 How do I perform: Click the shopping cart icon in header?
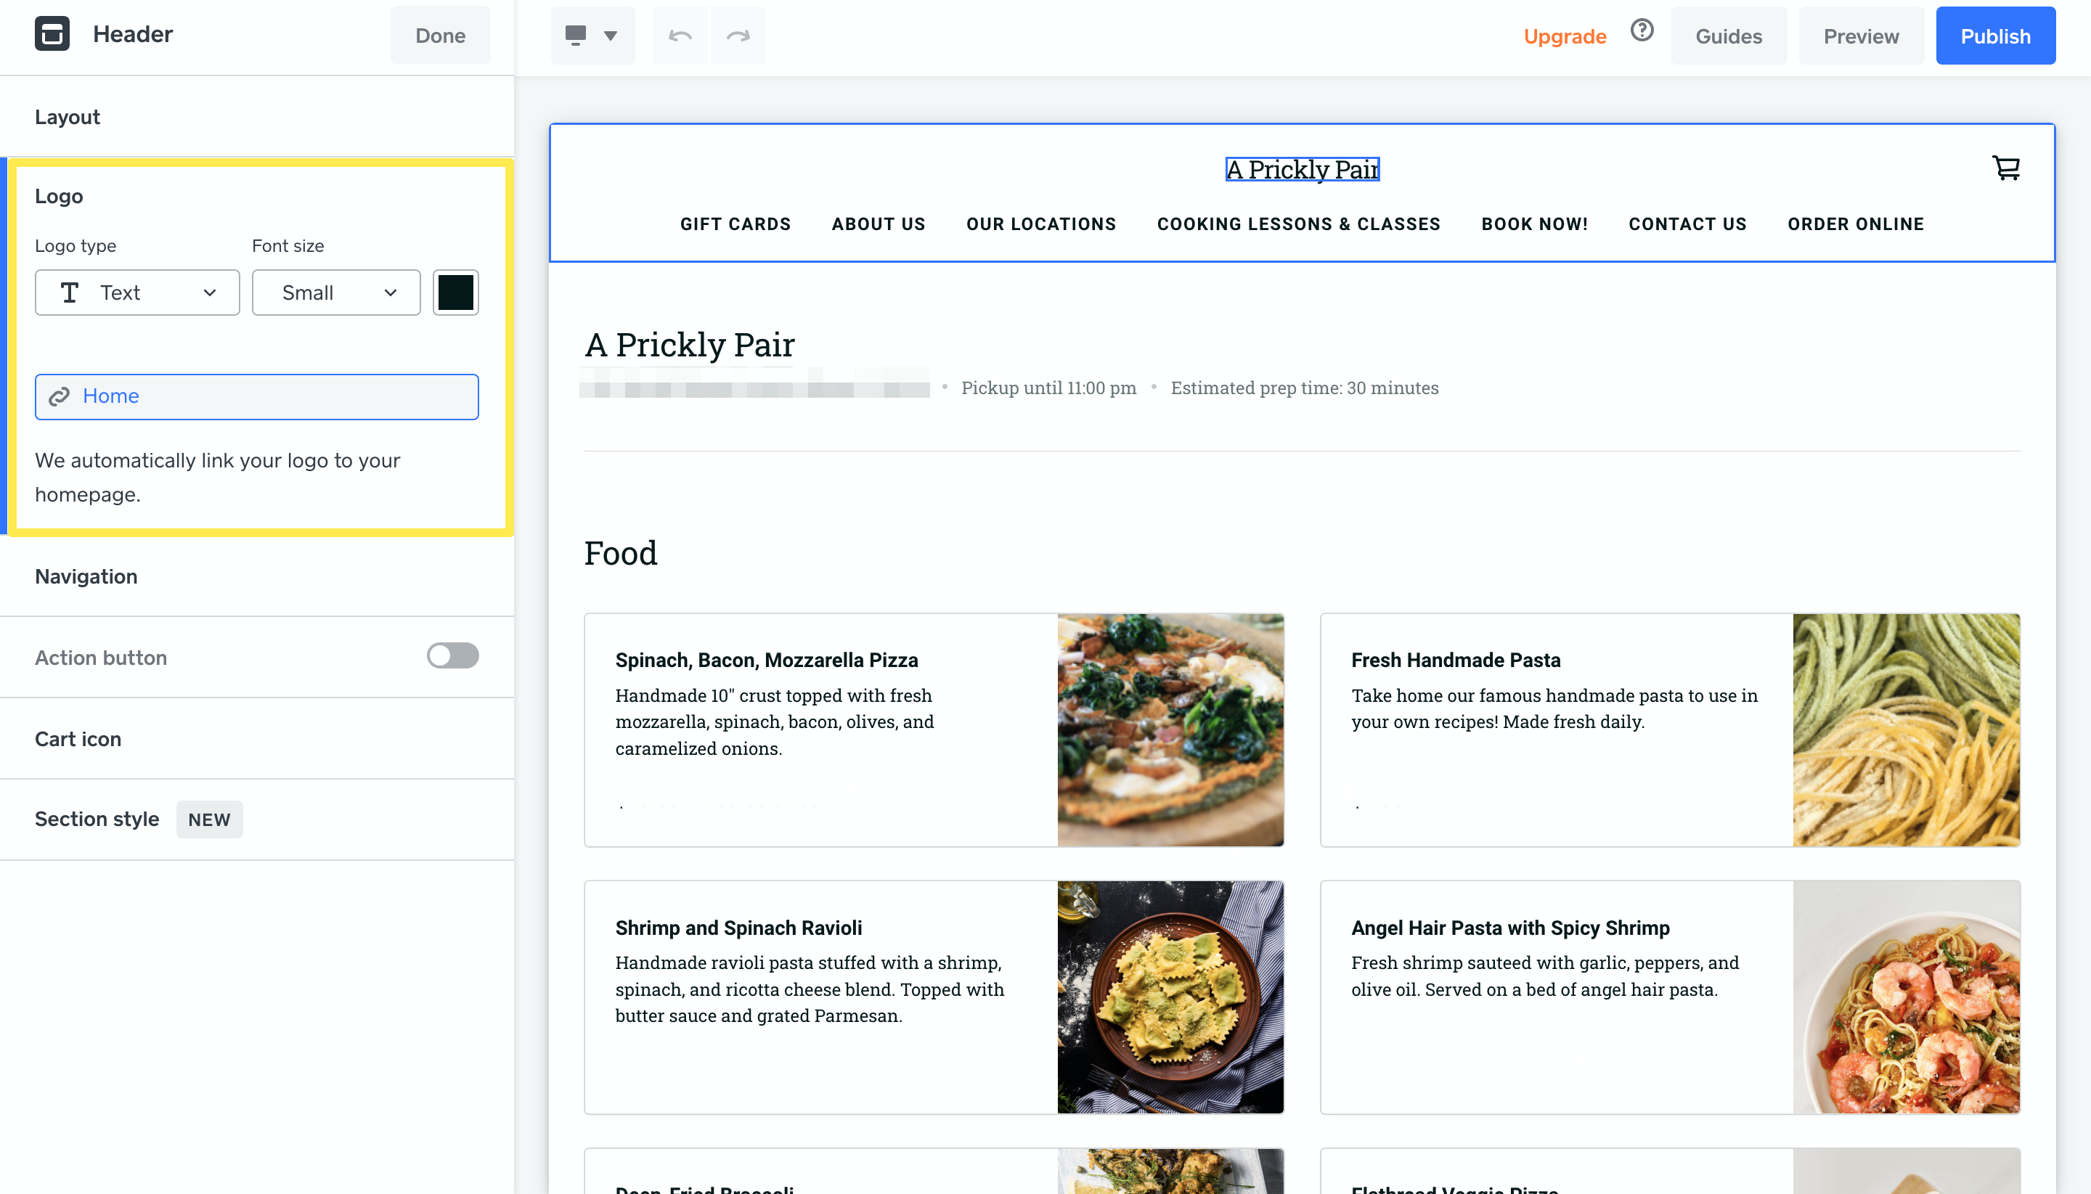click(x=2005, y=169)
